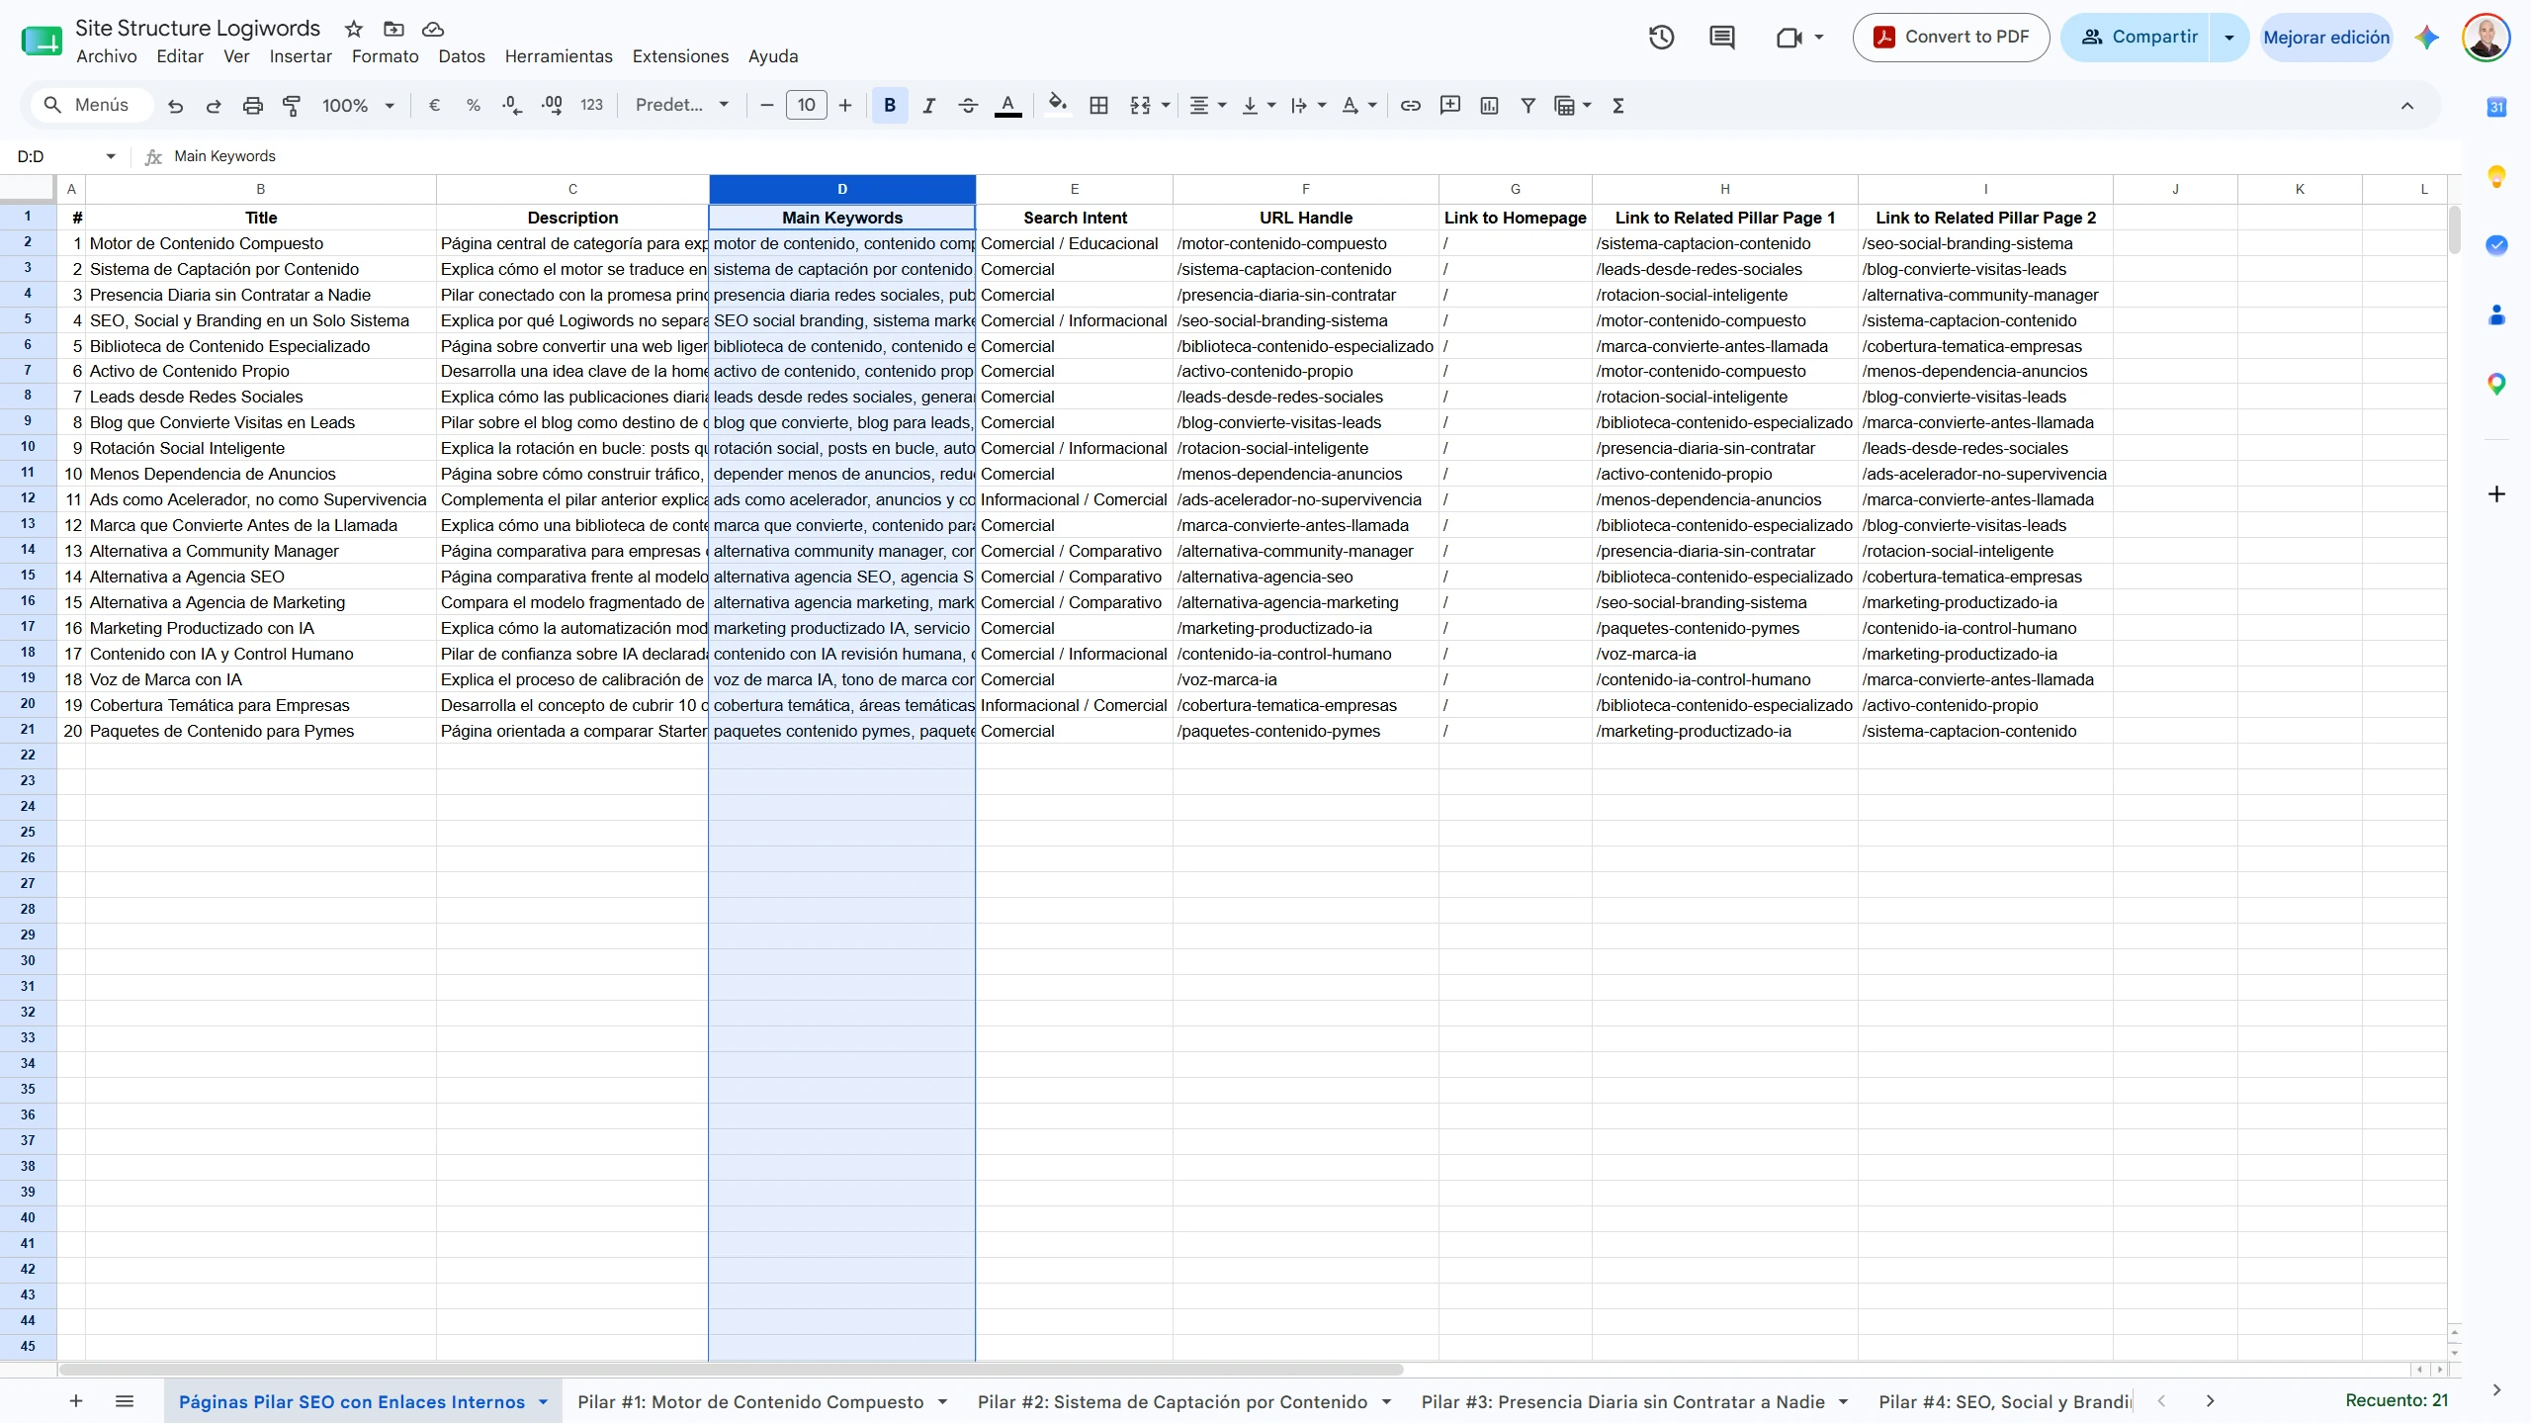This screenshot has width=2531, height=1424.
Task: Open the 100% zoom dropdown
Action: click(358, 106)
